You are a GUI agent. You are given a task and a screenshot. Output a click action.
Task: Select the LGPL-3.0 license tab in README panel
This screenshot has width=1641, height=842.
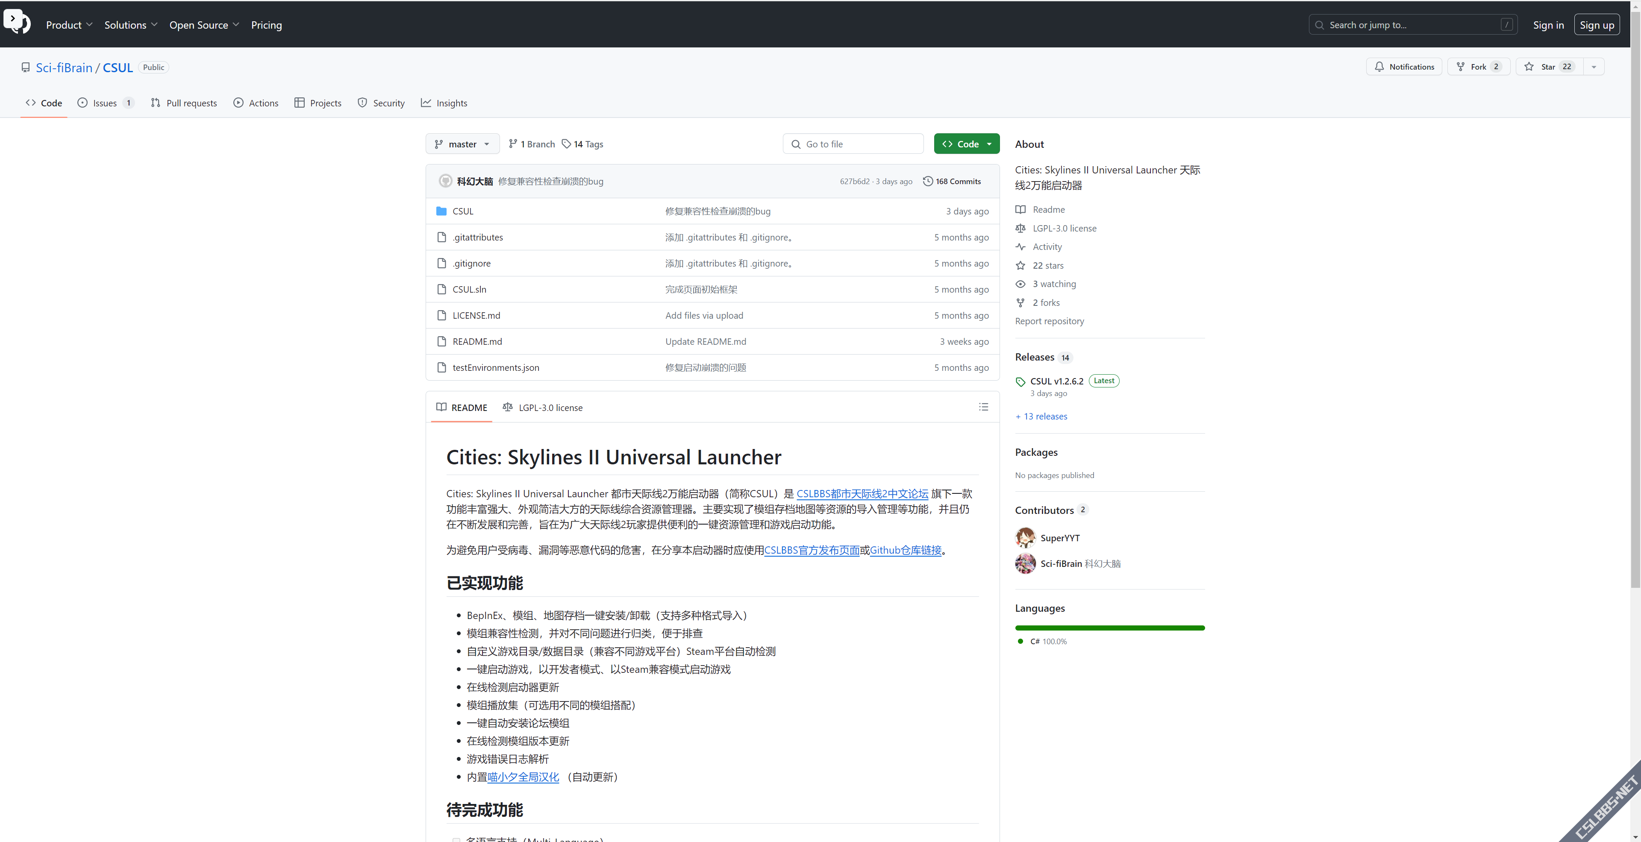(x=543, y=408)
